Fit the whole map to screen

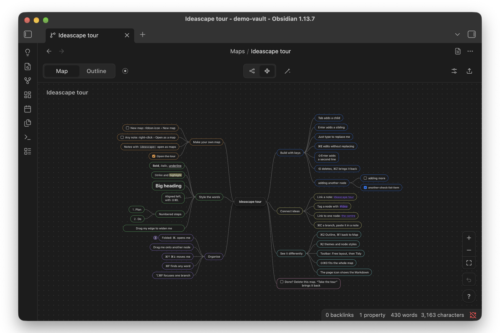(469, 263)
